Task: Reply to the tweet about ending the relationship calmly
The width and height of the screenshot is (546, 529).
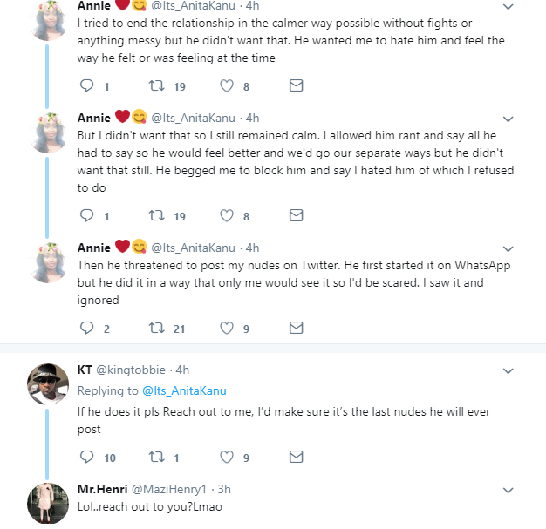Action: point(87,86)
